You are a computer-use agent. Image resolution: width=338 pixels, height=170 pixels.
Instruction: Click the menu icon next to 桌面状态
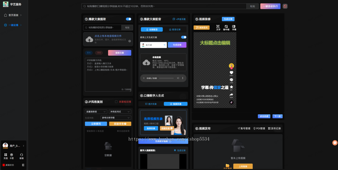click(23, 165)
